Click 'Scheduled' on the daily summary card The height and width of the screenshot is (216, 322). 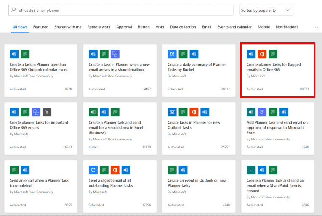point(175,89)
